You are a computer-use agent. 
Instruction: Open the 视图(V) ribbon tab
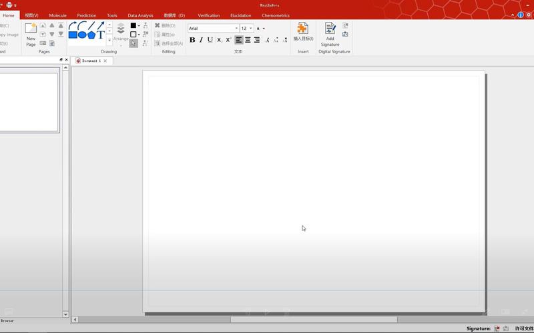[31, 15]
